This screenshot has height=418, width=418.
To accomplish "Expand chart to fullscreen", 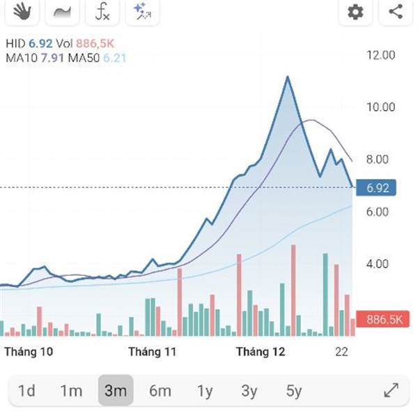I will click(x=392, y=391).
